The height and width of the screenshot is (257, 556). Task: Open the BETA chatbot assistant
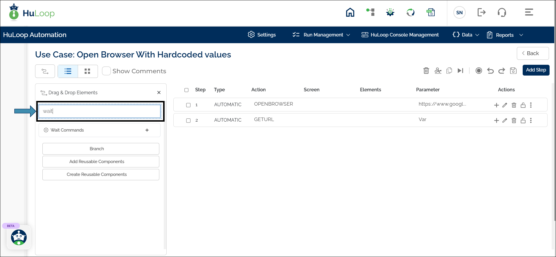pyautogui.click(x=19, y=237)
